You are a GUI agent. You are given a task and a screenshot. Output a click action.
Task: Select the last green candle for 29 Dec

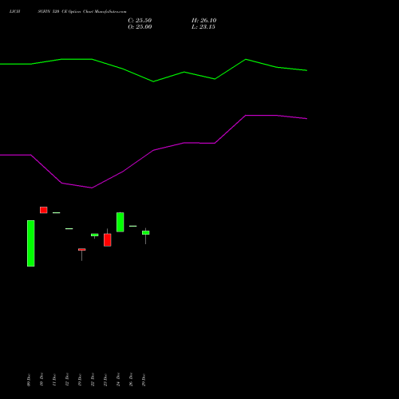pyautogui.click(x=146, y=232)
